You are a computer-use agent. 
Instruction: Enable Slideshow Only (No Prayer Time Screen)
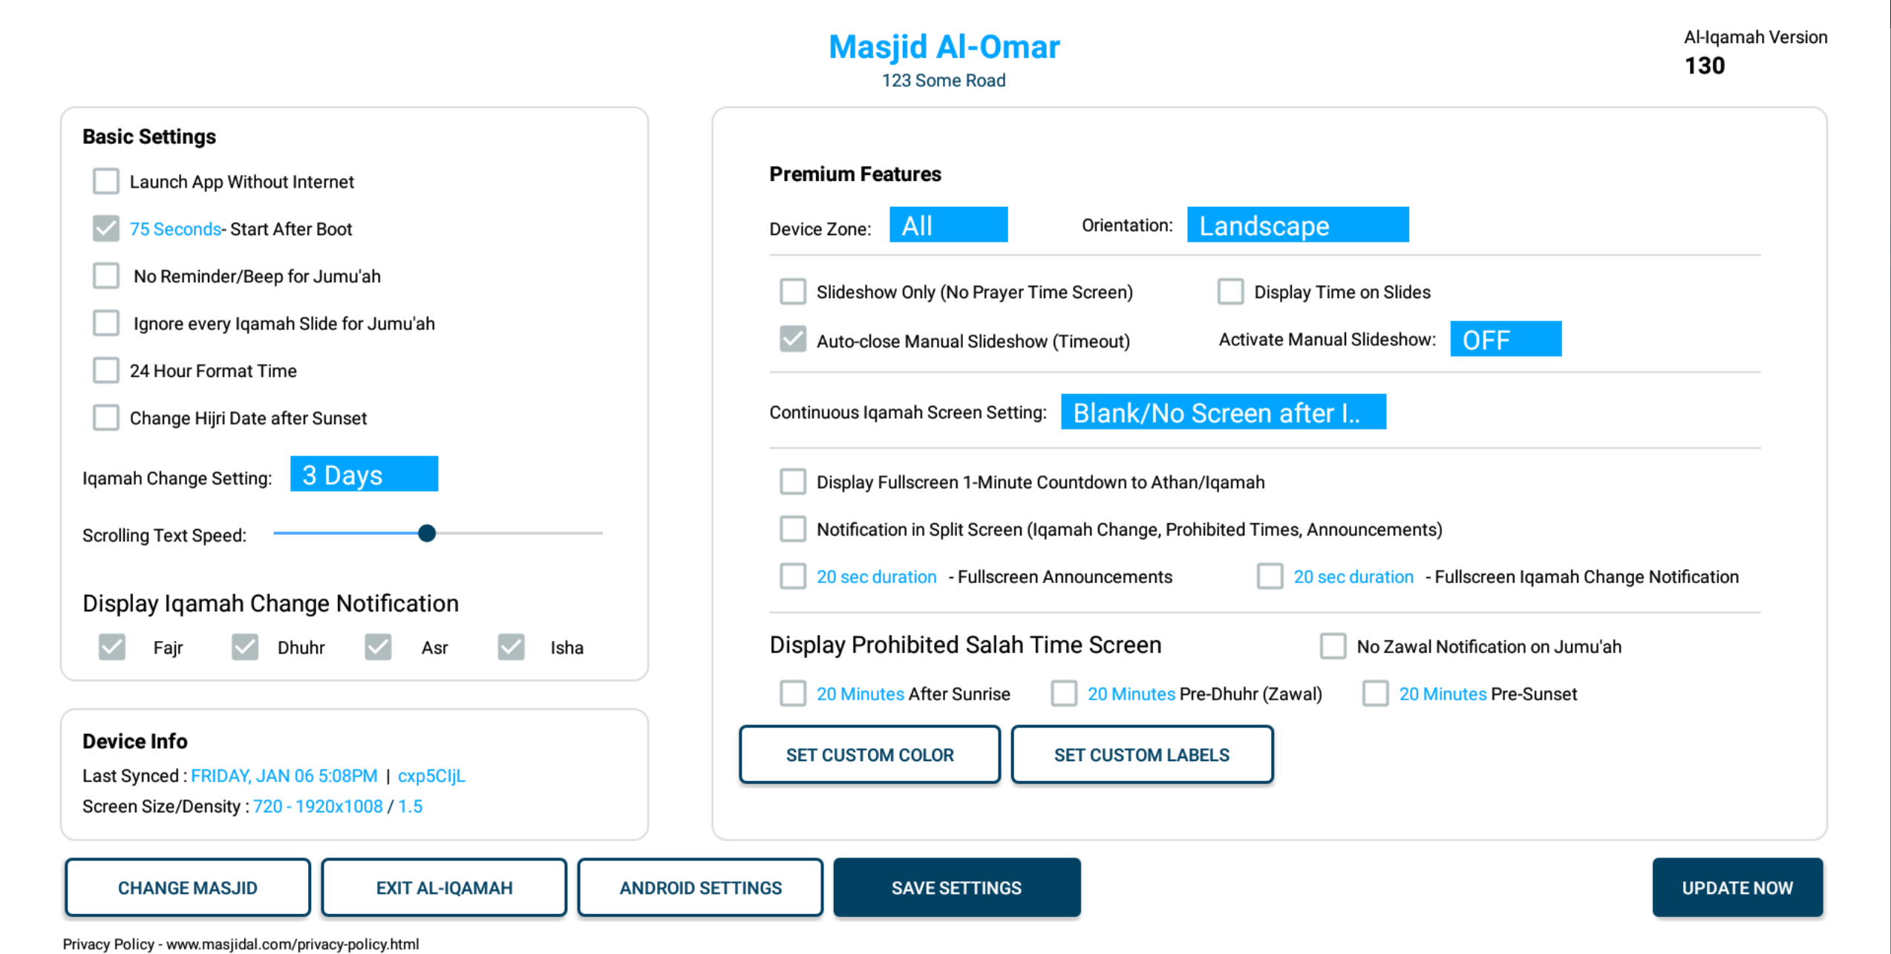[792, 292]
